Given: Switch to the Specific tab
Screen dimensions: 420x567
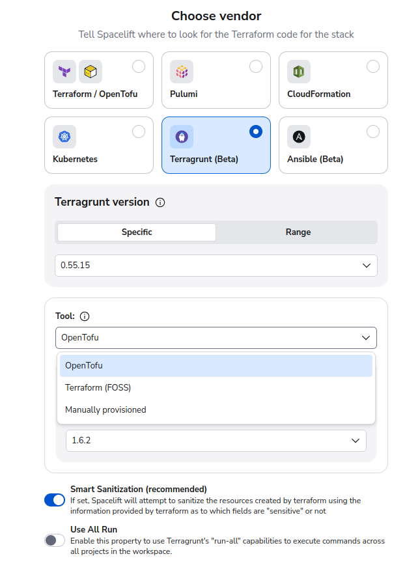Looking at the screenshot, I should pos(137,232).
